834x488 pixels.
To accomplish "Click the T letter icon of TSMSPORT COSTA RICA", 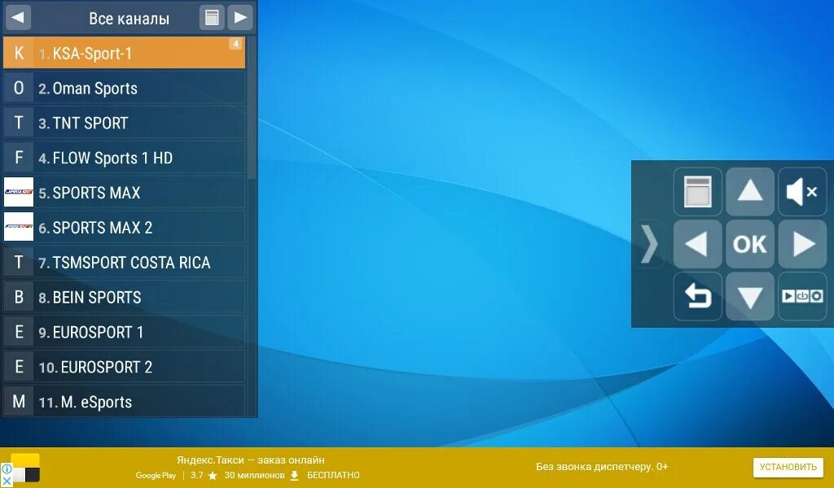I will coord(19,263).
